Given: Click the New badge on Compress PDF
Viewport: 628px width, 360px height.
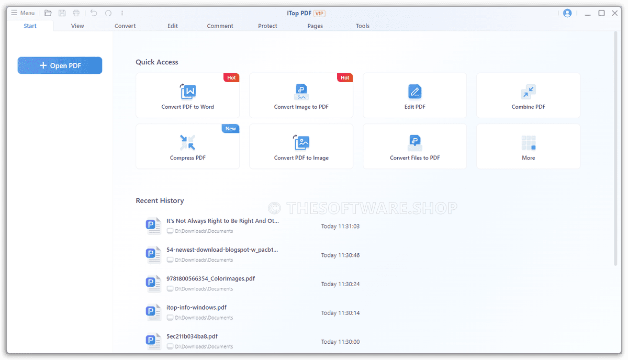Looking at the screenshot, I should point(230,128).
